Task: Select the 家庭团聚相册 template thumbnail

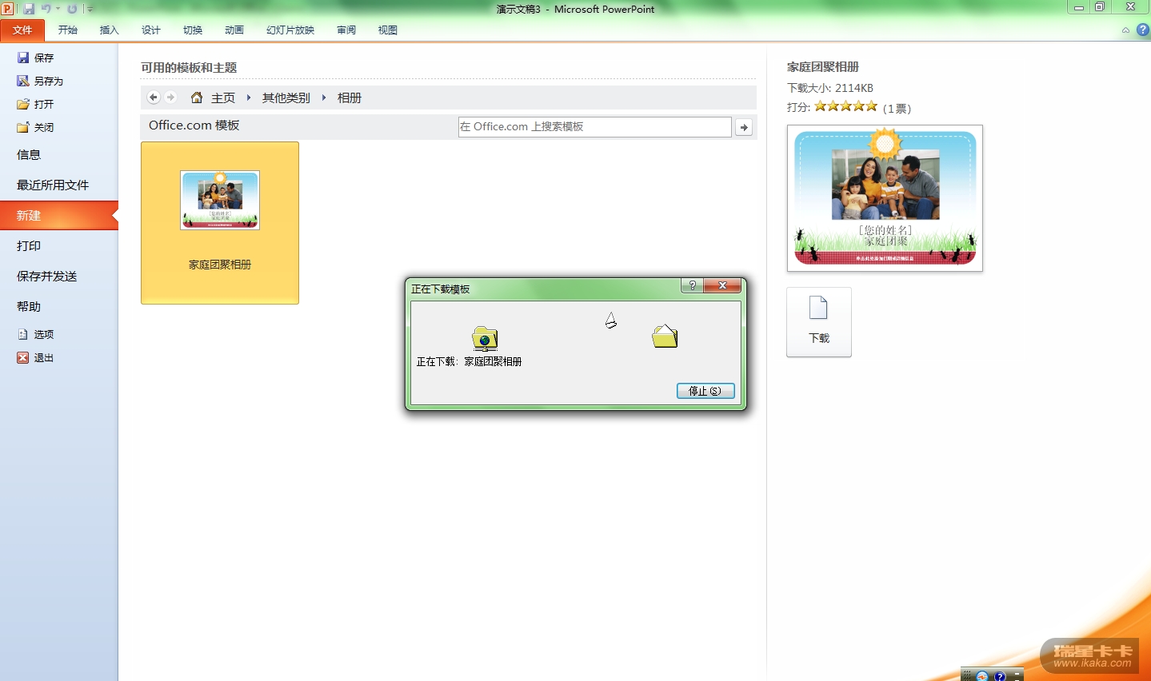Action: tap(220, 223)
